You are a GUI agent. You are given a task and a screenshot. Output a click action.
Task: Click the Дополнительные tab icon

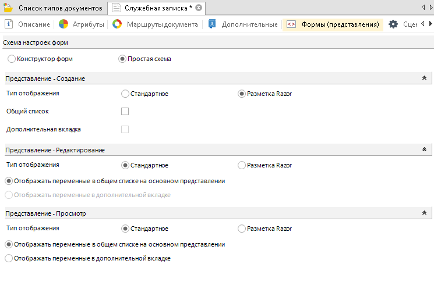tap(212, 24)
